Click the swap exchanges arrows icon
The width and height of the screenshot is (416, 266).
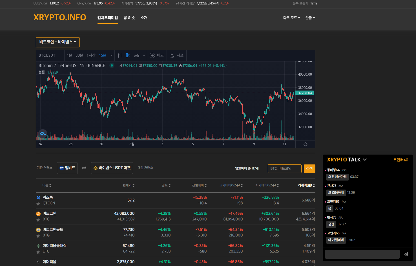(x=84, y=168)
